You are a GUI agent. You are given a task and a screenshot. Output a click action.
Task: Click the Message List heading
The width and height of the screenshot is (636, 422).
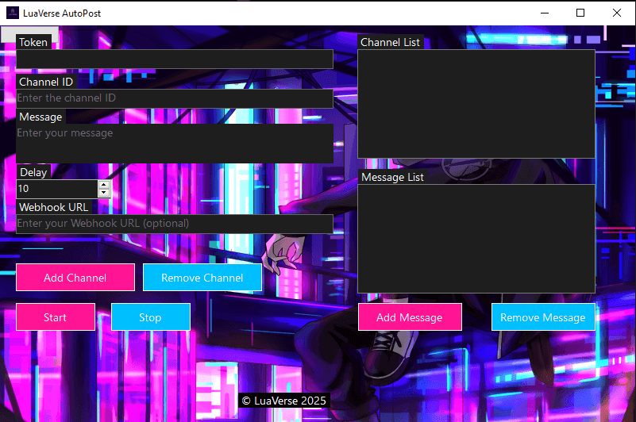392,177
